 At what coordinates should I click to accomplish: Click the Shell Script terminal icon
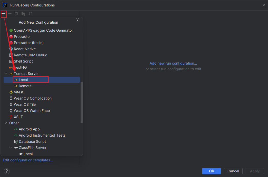tap(11, 61)
